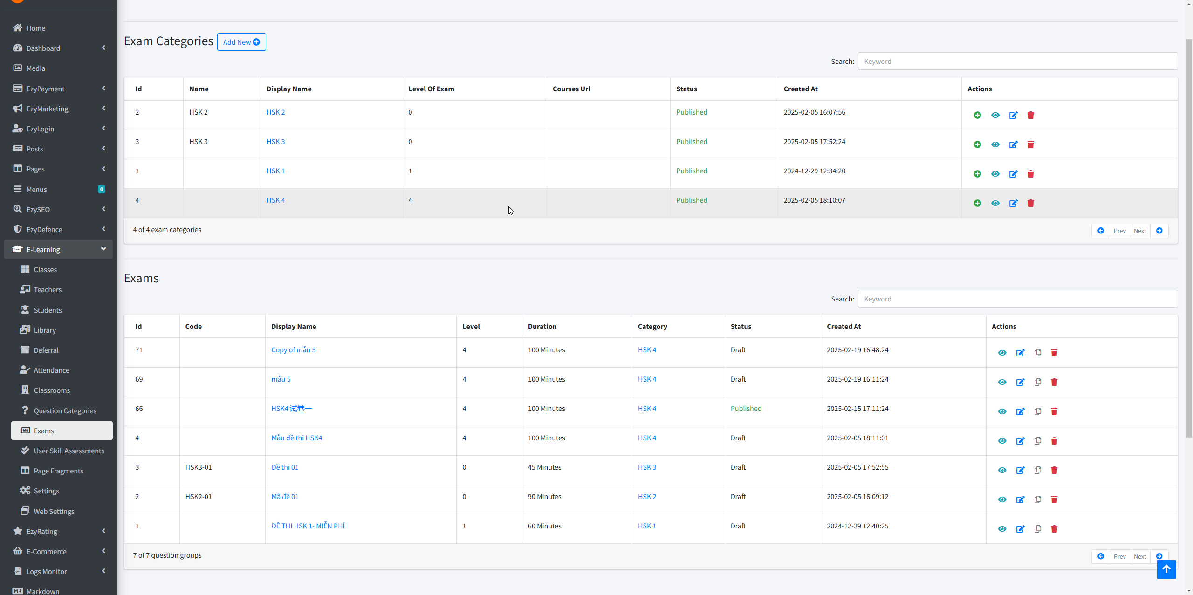
Task: Delete the HSK 4 exam category
Action: click(x=1031, y=203)
